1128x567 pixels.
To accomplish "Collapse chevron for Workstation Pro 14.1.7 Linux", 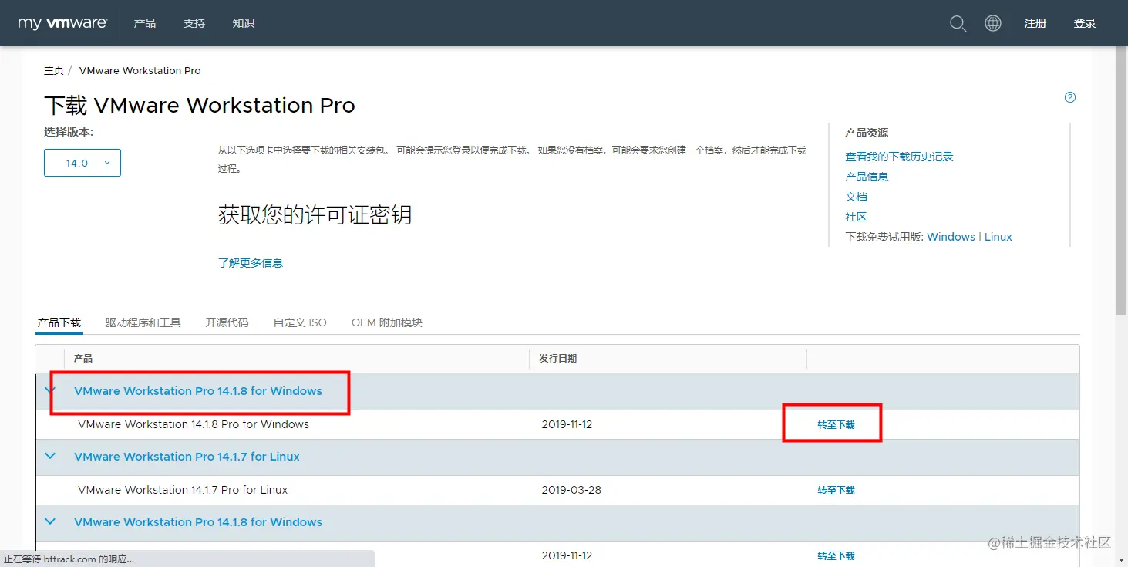I will pos(50,456).
